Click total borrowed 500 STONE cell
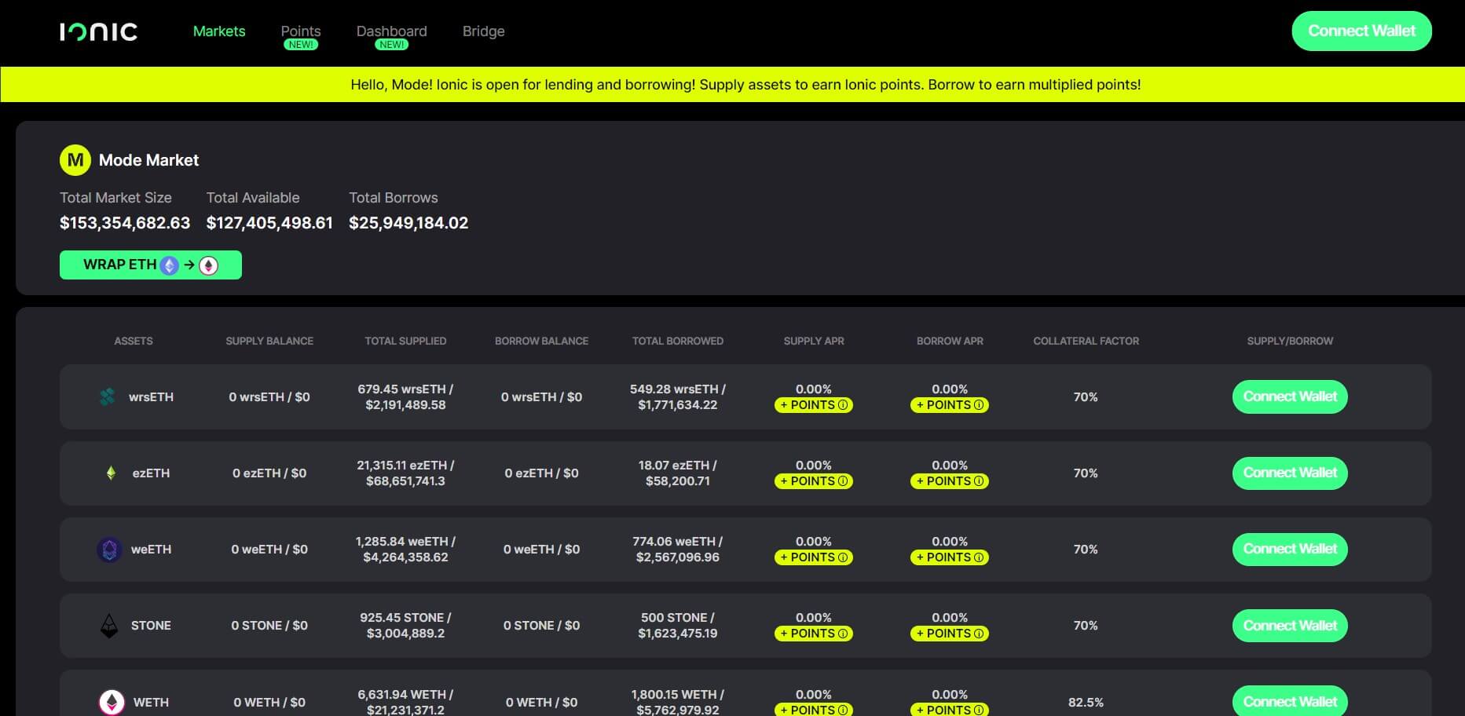This screenshot has height=716, width=1465. coord(678,626)
